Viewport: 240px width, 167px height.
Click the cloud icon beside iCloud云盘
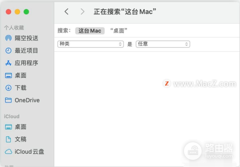[x=8, y=152]
